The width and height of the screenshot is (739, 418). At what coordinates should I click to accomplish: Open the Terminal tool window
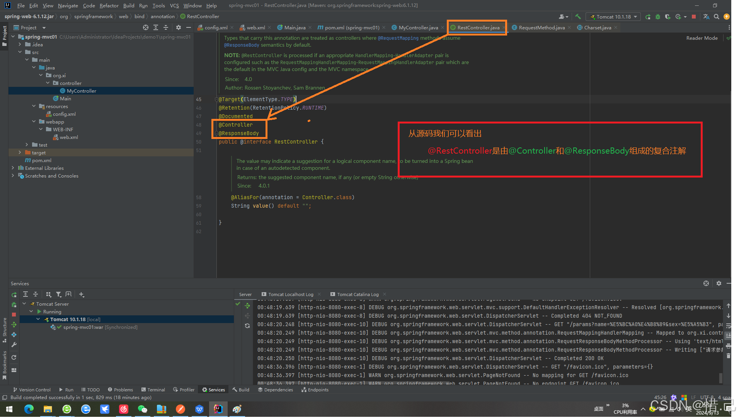pyautogui.click(x=153, y=390)
